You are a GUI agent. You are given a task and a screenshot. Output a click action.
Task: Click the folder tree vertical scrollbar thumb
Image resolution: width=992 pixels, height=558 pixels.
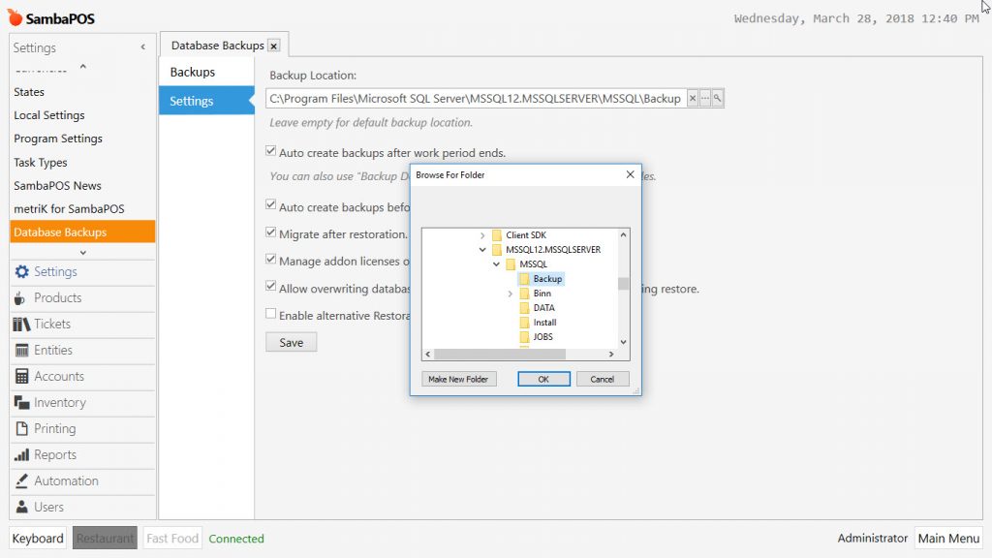coord(623,284)
